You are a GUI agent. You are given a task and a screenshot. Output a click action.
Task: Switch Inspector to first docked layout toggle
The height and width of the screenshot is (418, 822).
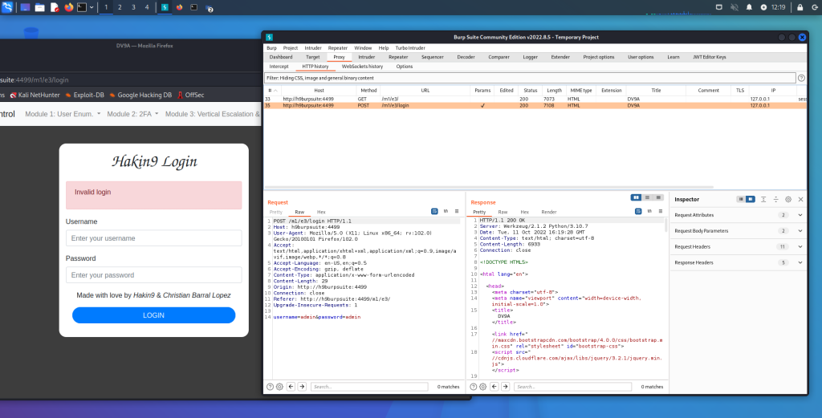(741, 200)
